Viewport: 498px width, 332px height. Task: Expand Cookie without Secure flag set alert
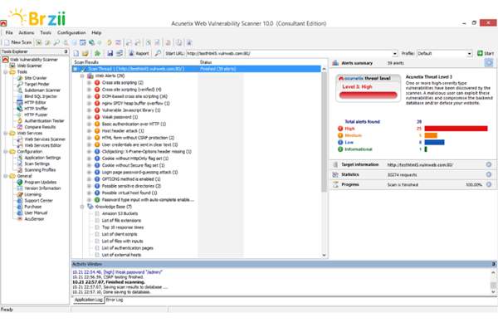(x=90, y=165)
